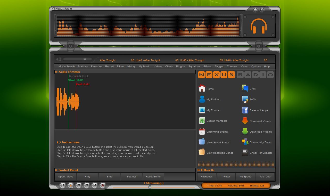Click the Volume: 80% status text
Screen dimensions: 330x196
(x=236, y=186)
